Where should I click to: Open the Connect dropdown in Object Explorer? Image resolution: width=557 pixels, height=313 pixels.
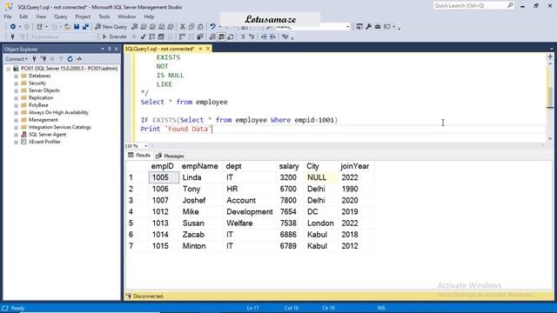(x=17, y=59)
